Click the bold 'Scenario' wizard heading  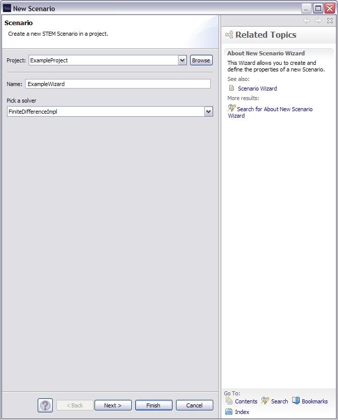[x=19, y=23]
